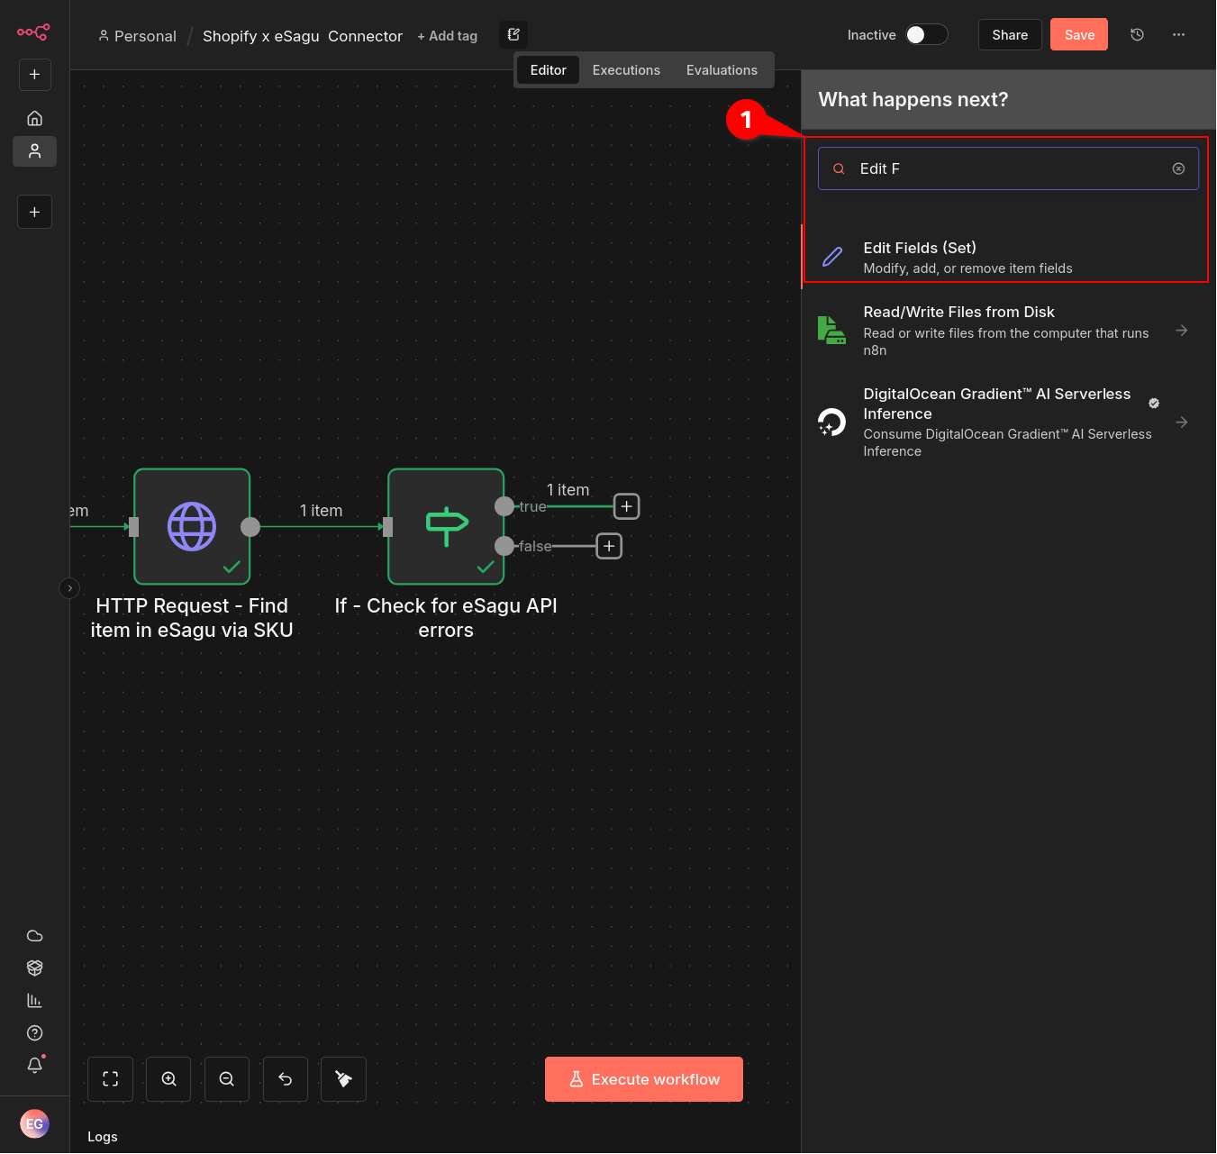The height and width of the screenshot is (1154, 1217).
Task: Open the notifications bell icon
Action: pos(35,1065)
